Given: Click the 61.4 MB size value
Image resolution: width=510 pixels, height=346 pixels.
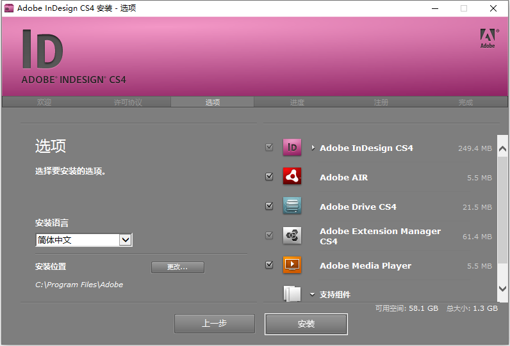Looking at the screenshot, I should coord(477,237).
